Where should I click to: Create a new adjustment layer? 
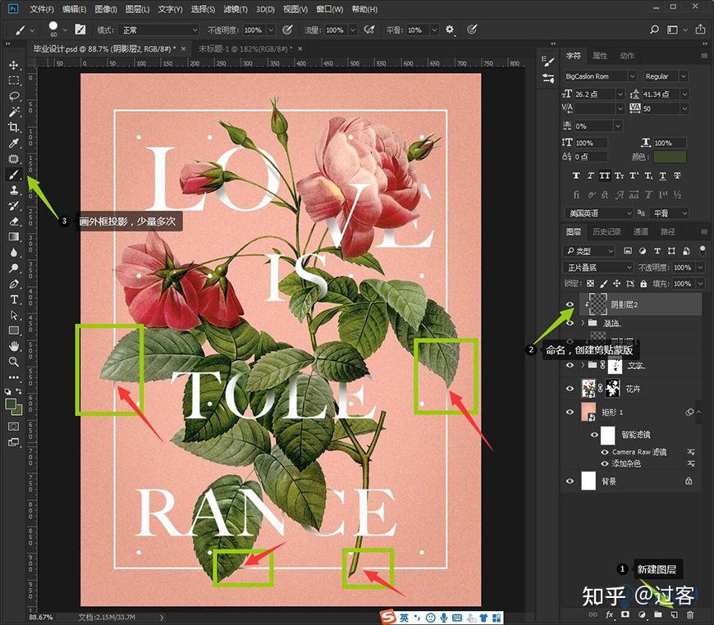642,614
